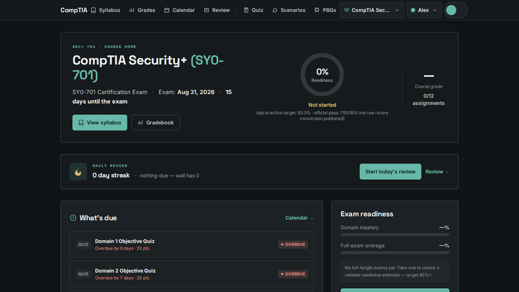Click the SEC+ 701 · COURSE HOME breadcrumb
The height and width of the screenshot is (292, 519).
click(x=104, y=47)
